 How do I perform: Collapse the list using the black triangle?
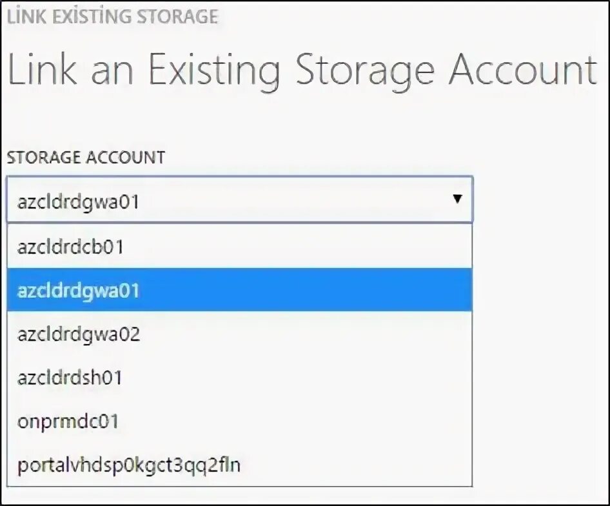click(457, 199)
